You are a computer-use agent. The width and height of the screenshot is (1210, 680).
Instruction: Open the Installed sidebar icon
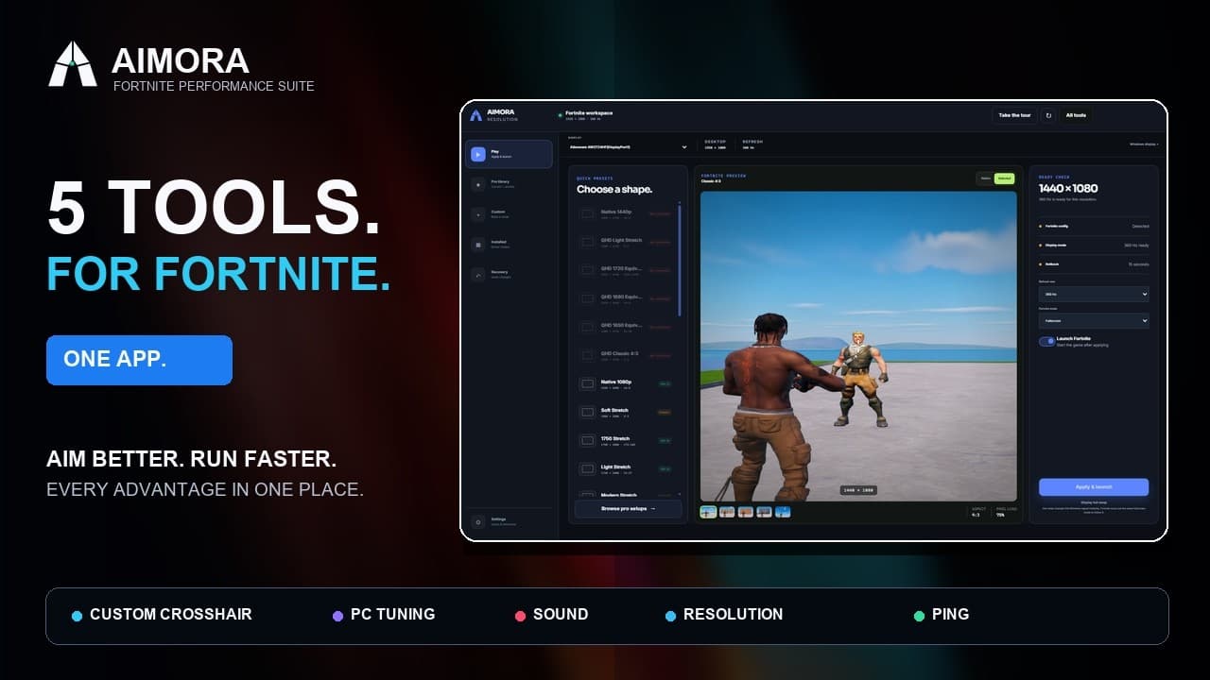477,244
